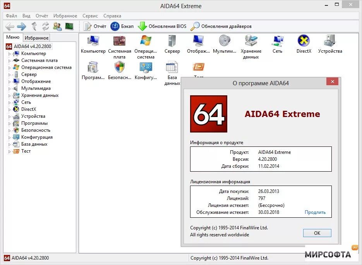Click the Бэкап toolbar button
This screenshot has height=265, width=362.
(x=122, y=26)
